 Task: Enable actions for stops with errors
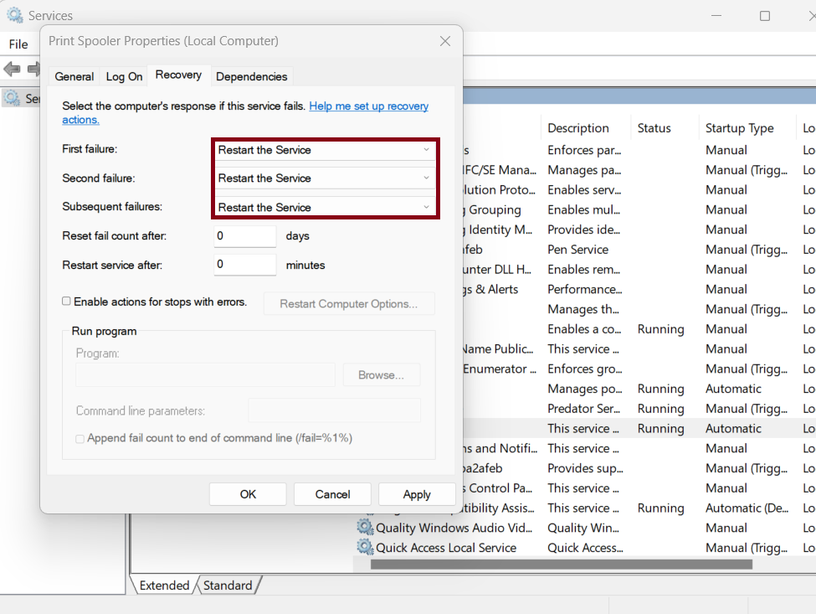[67, 301]
